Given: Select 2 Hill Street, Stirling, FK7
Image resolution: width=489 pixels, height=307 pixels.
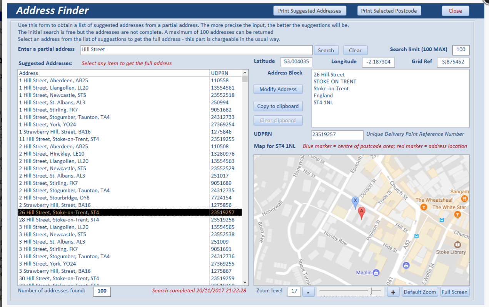Looking at the screenshot, I should click(x=130, y=183).
